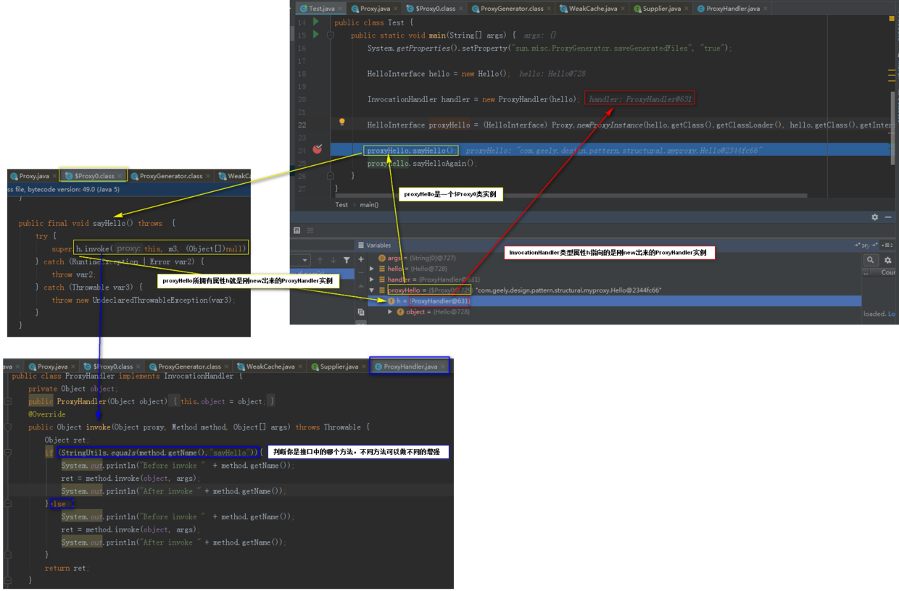The width and height of the screenshot is (899, 591).
Task: Expand the handler variable node
Action: 373,280
